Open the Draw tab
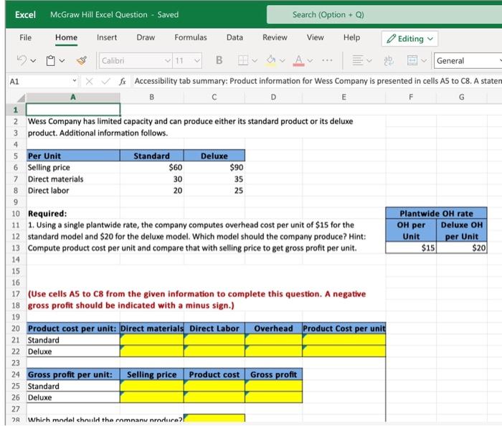The height and width of the screenshot is (426, 502). tap(146, 38)
